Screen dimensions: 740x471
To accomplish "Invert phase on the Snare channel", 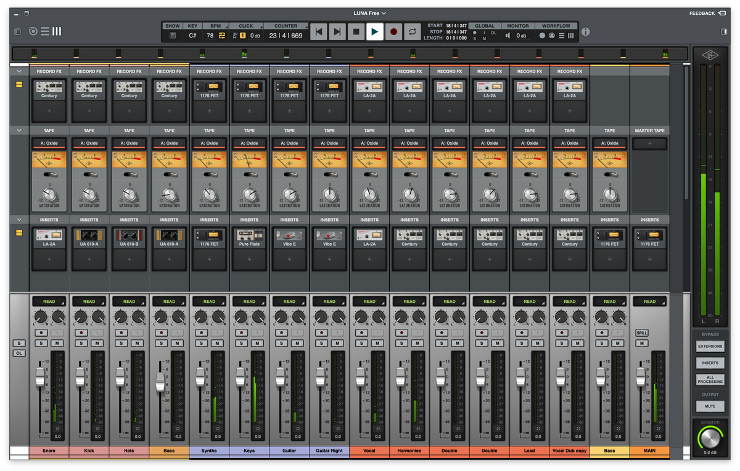I will pyautogui.click(x=57, y=428).
